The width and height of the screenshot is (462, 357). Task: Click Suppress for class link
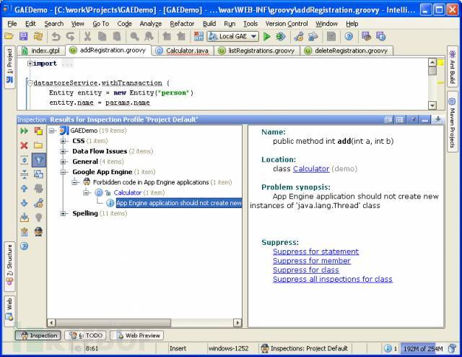point(306,270)
